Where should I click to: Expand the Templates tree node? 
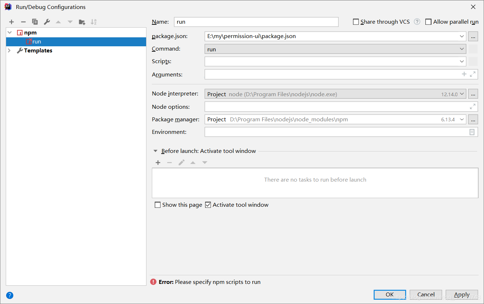pos(10,51)
